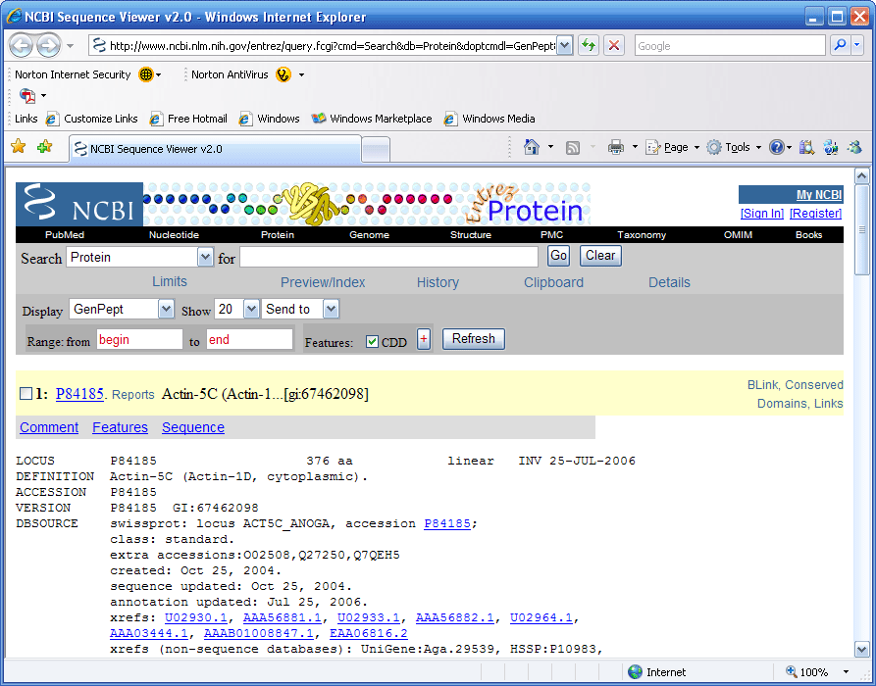876x686 pixels.
Task: Click the NCBI logo image
Action: pyautogui.click(x=79, y=204)
